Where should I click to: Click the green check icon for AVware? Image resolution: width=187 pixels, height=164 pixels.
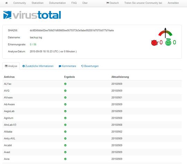(x=65, y=98)
